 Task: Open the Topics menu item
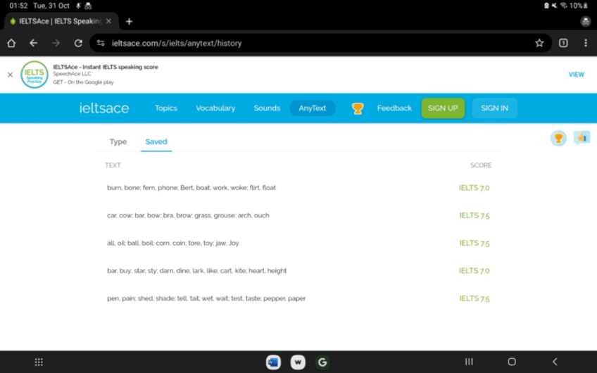click(166, 108)
